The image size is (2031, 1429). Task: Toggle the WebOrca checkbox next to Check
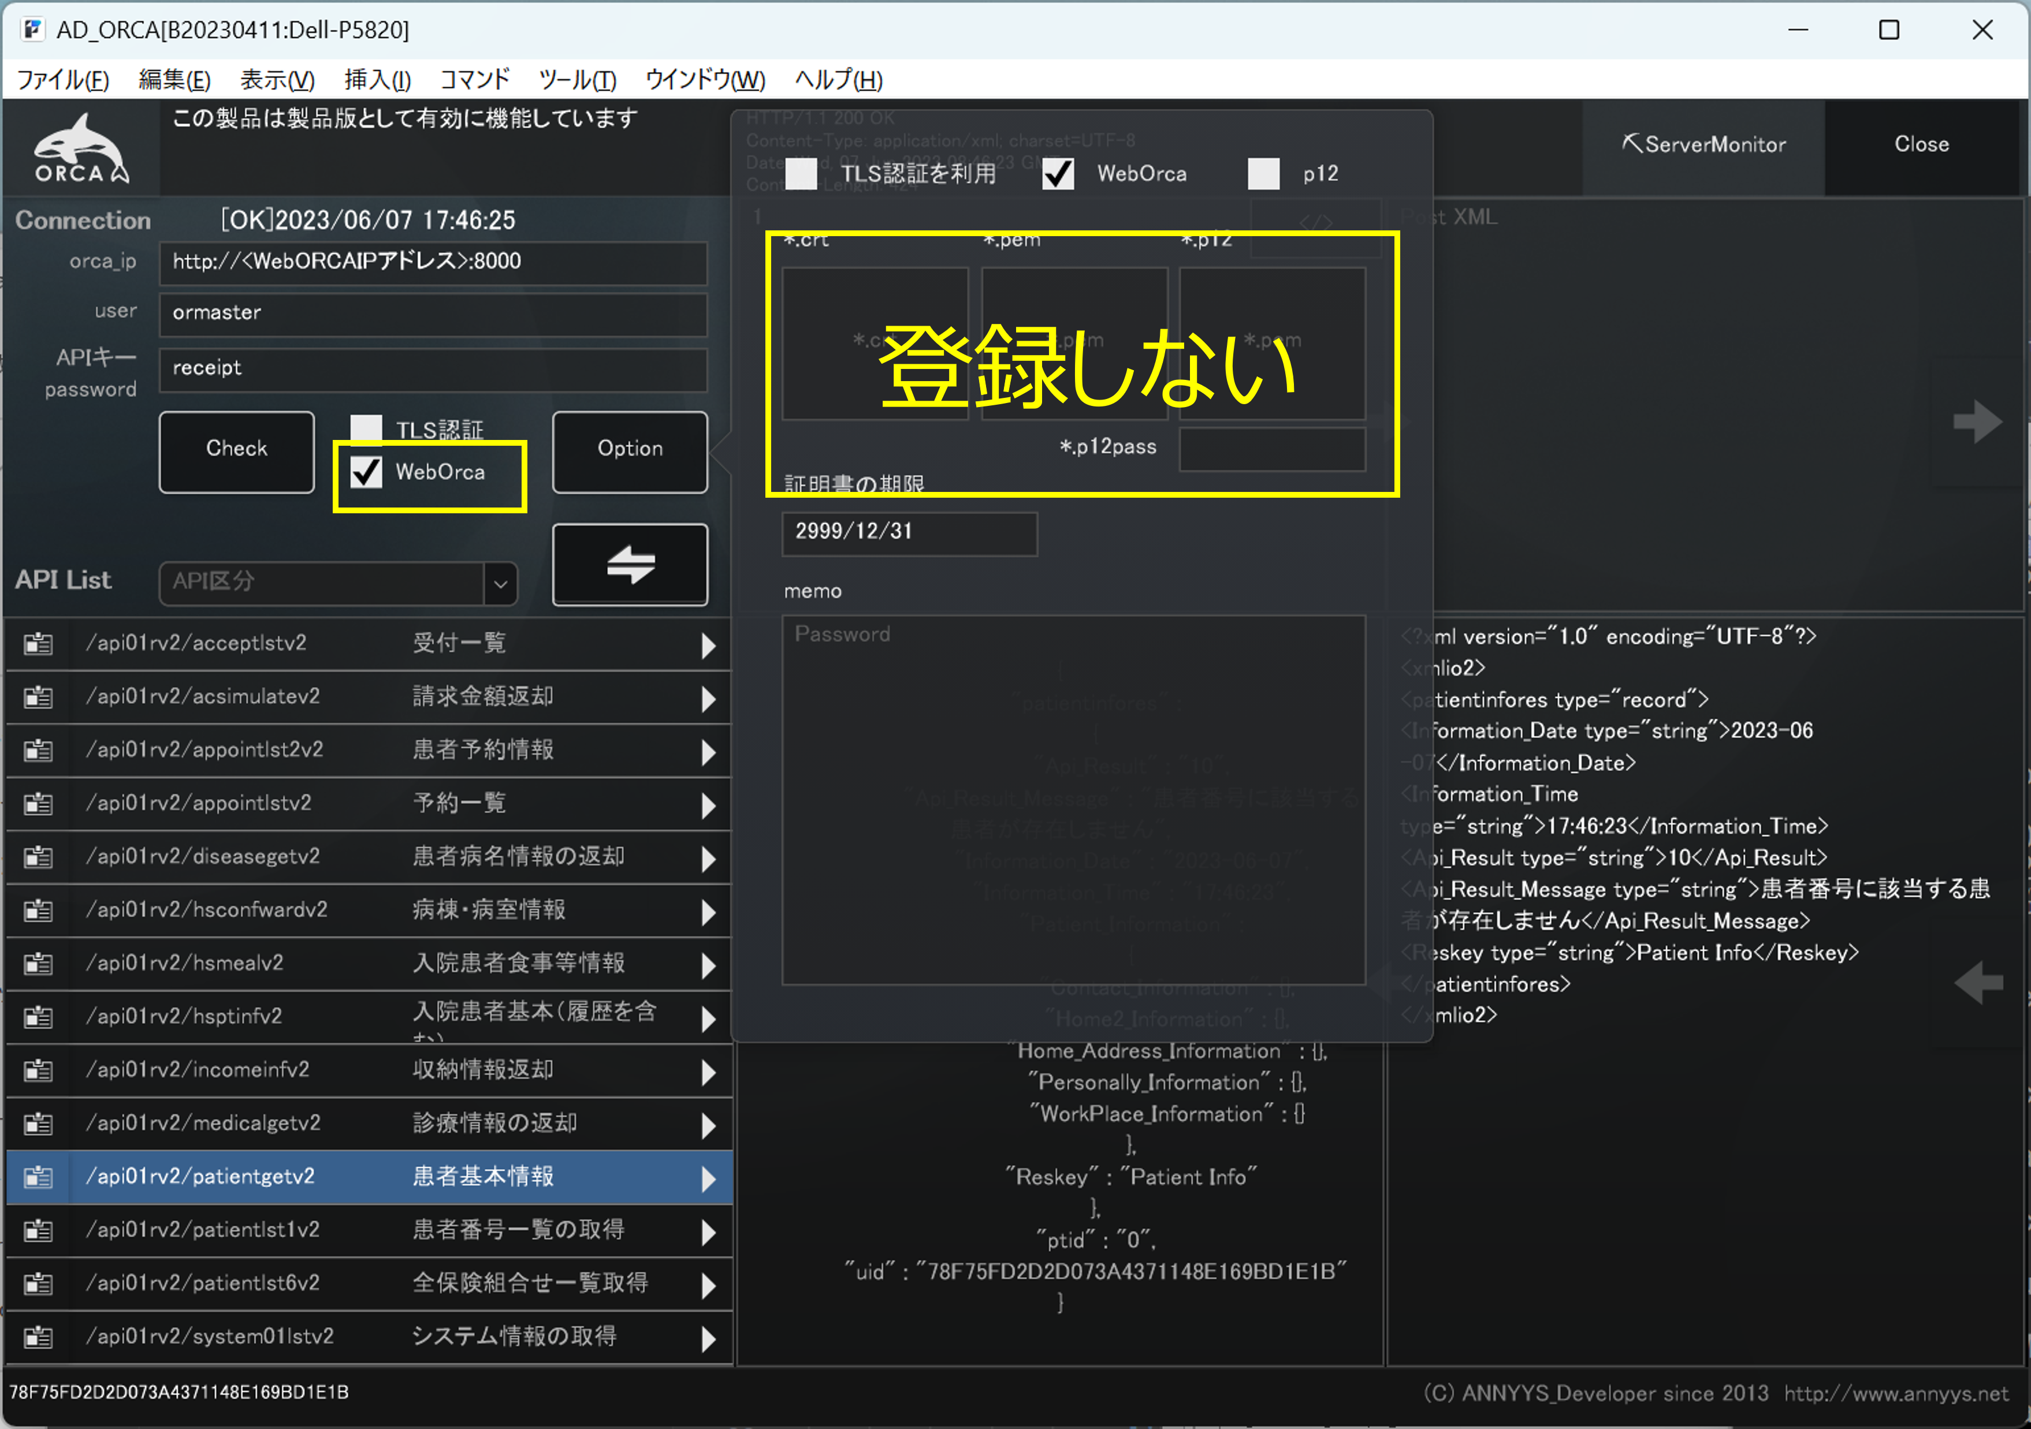(366, 471)
